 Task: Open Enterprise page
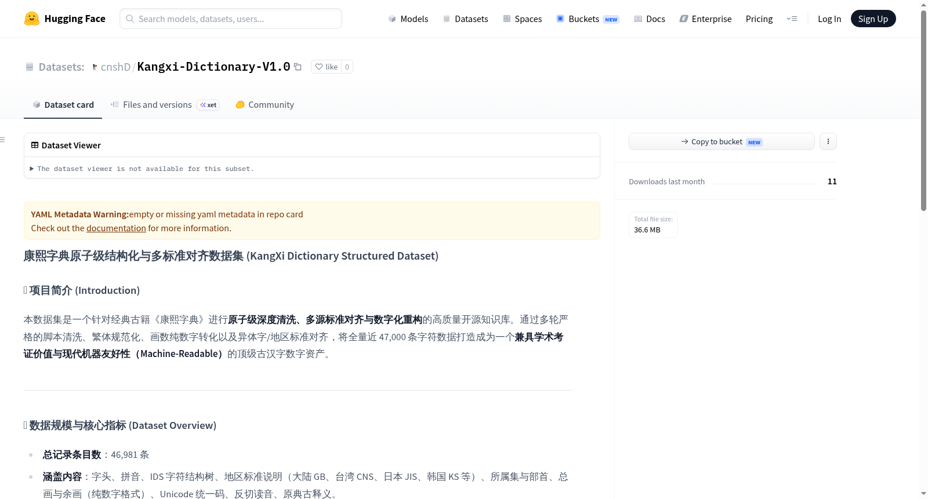click(x=705, y=19)
